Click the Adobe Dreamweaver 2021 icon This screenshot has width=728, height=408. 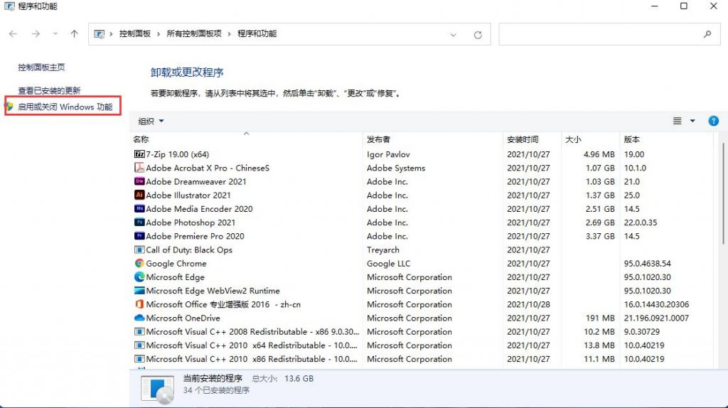pyautogui.click(x=139, y=181)
